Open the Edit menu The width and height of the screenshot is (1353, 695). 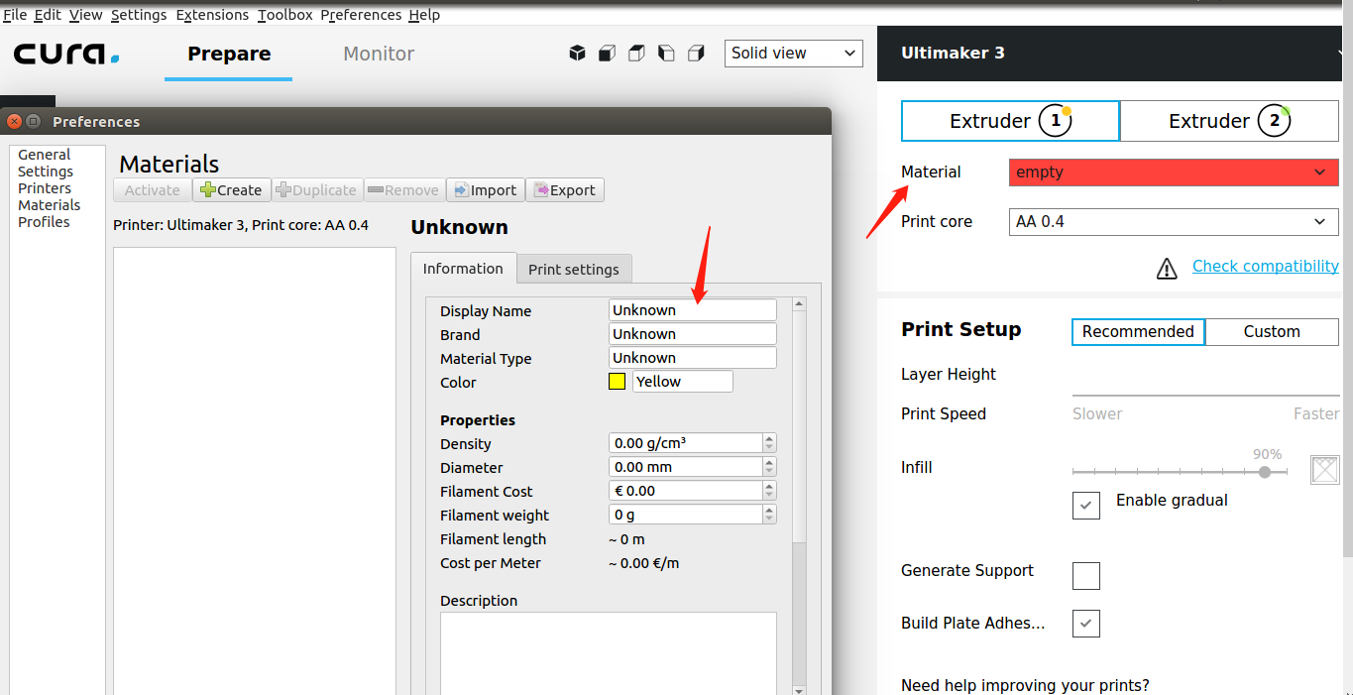point(48,15)
